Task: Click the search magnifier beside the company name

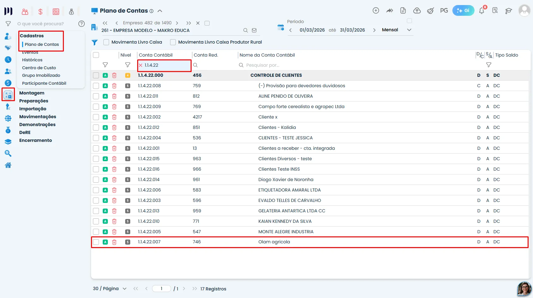Action: (245, 30)
